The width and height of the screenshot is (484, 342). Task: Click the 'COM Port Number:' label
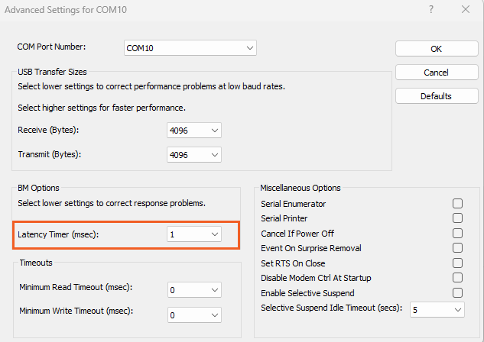[x=51, y=47]
